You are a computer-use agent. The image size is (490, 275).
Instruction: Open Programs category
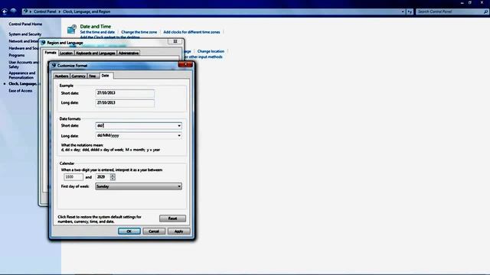(x=17, y=55)
